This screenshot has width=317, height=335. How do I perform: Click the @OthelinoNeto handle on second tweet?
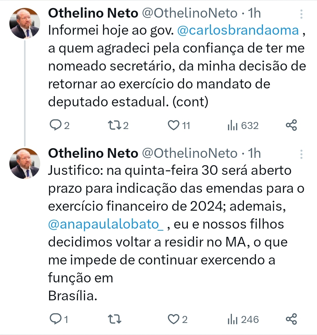click(x=190, y=153)
